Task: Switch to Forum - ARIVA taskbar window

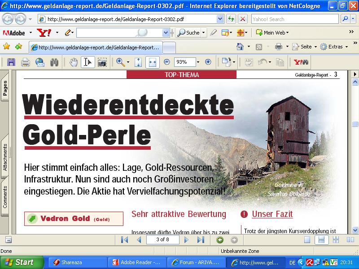Action: click(196, 262)
